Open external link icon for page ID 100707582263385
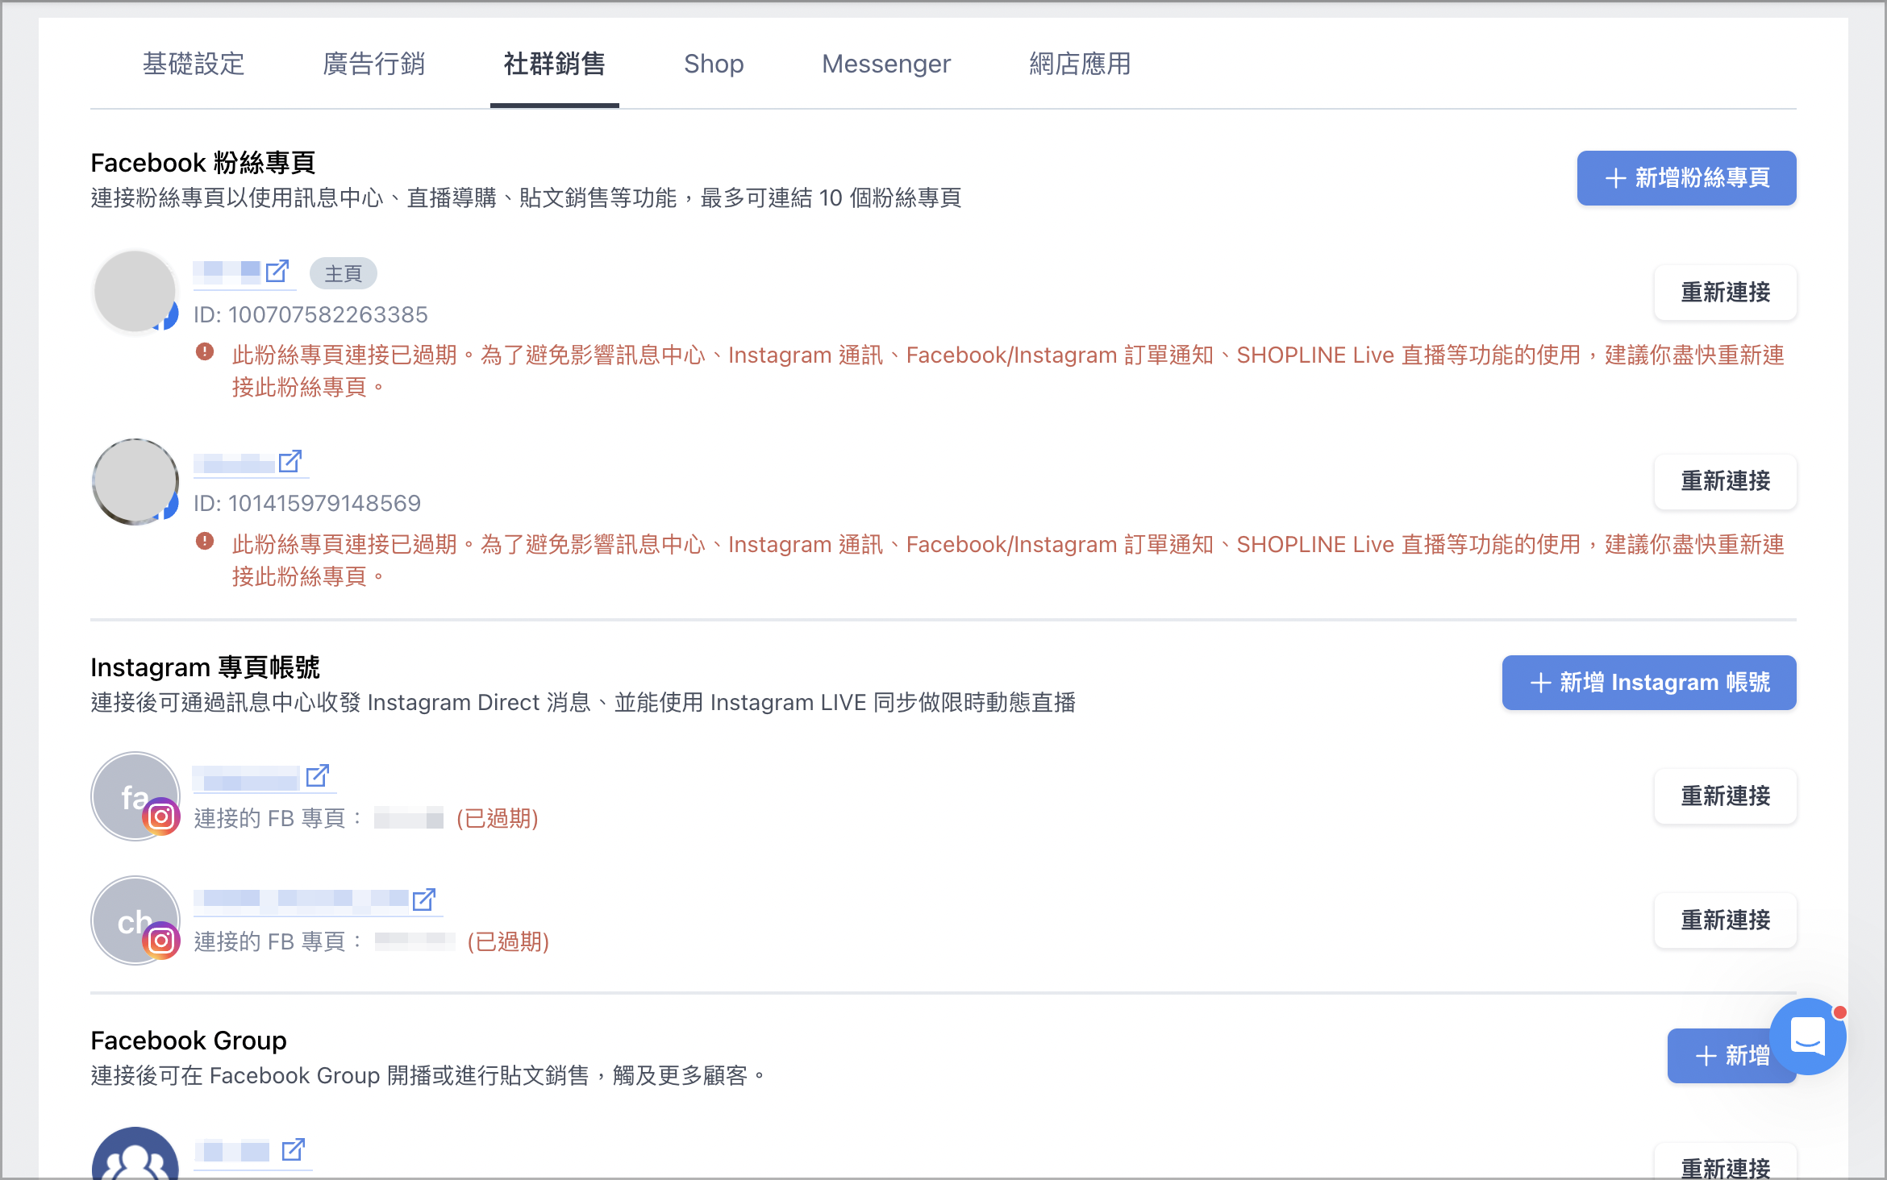 277,271
